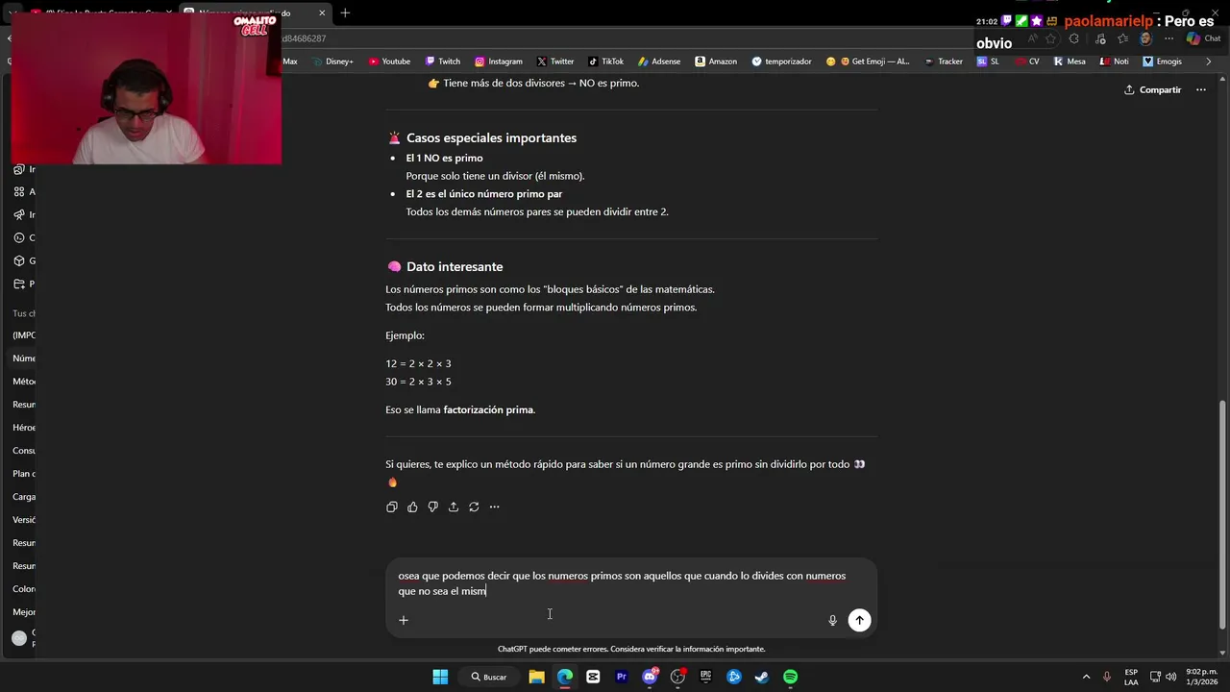
Task: Open the Windows Start menu
Action: 440,677
